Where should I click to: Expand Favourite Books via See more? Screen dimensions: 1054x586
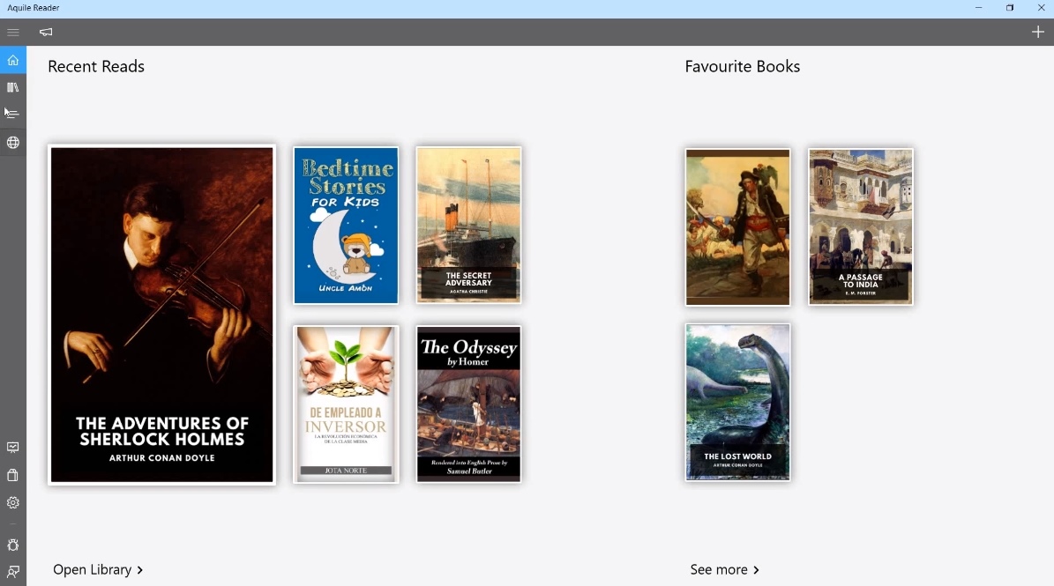(x=724, y=569)
